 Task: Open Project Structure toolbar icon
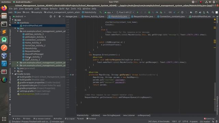pos(191,12)
